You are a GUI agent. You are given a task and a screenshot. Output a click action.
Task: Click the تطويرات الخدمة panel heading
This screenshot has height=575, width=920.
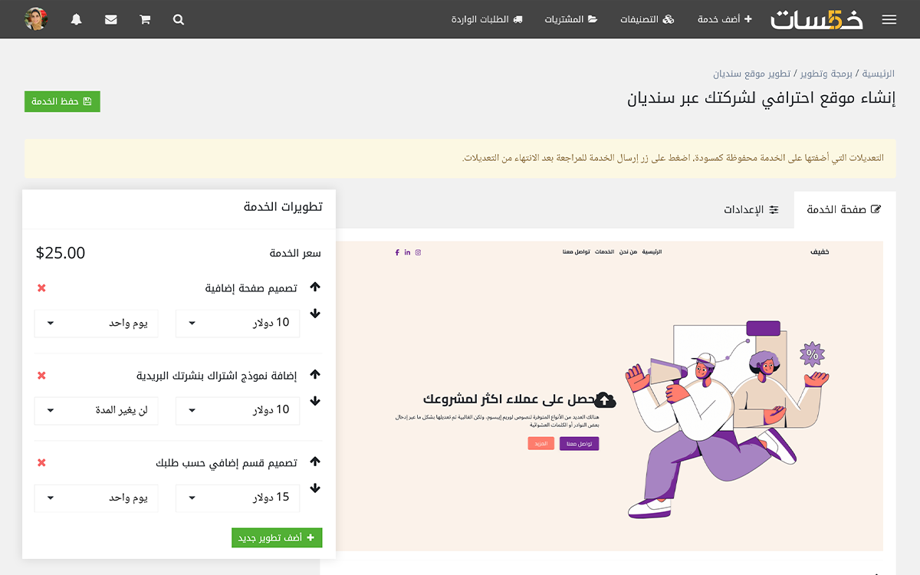coord(283,207)
